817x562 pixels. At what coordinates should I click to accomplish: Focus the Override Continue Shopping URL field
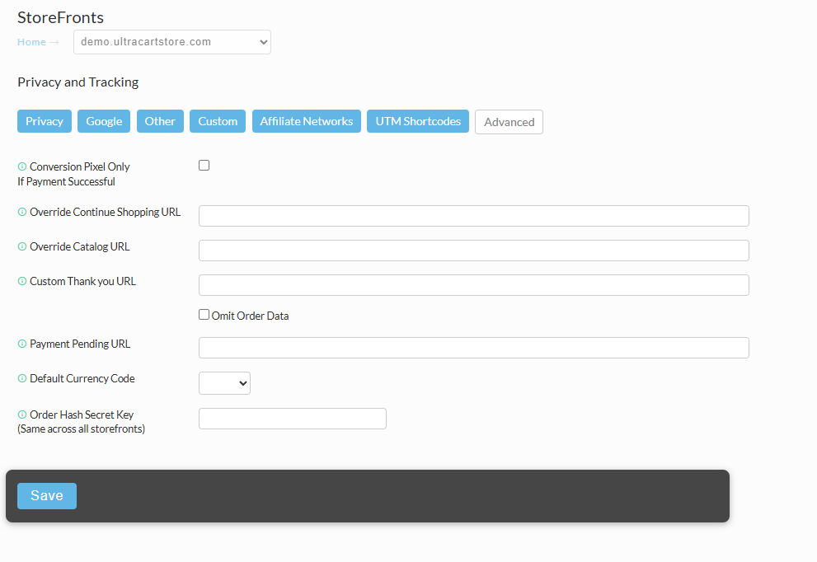(x=474, y=216)
